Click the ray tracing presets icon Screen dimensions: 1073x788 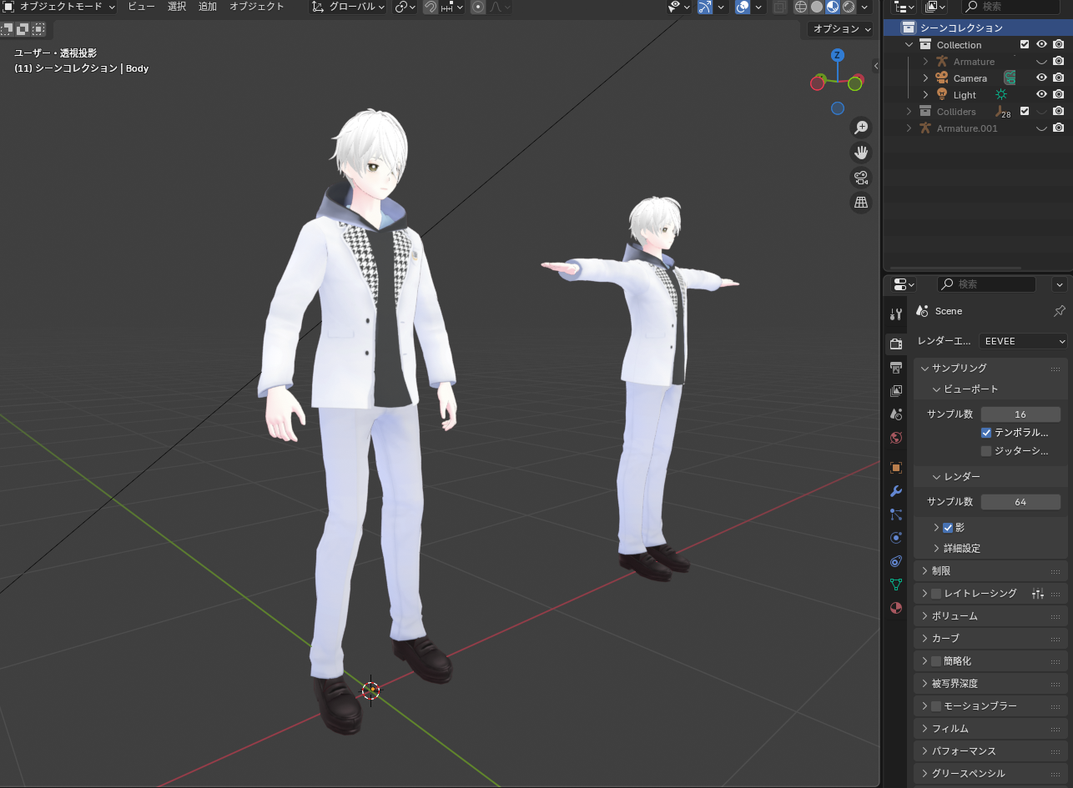tap(1038, 594)
